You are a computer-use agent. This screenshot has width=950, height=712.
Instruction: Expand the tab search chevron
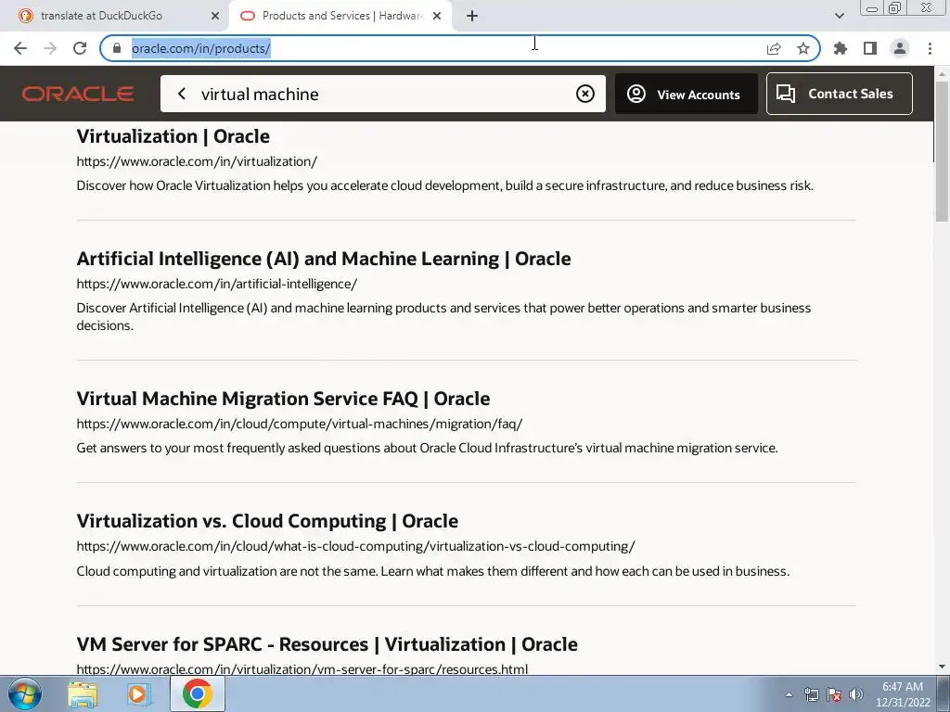click(839, 16)
